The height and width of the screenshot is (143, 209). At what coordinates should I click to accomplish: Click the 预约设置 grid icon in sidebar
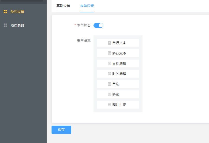click(x=5, y=12)
